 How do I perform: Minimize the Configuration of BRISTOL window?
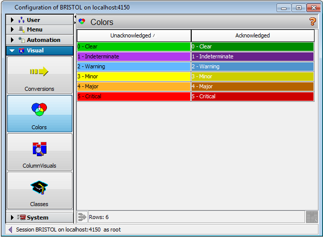pyautogui.click(x=284, y=8)
